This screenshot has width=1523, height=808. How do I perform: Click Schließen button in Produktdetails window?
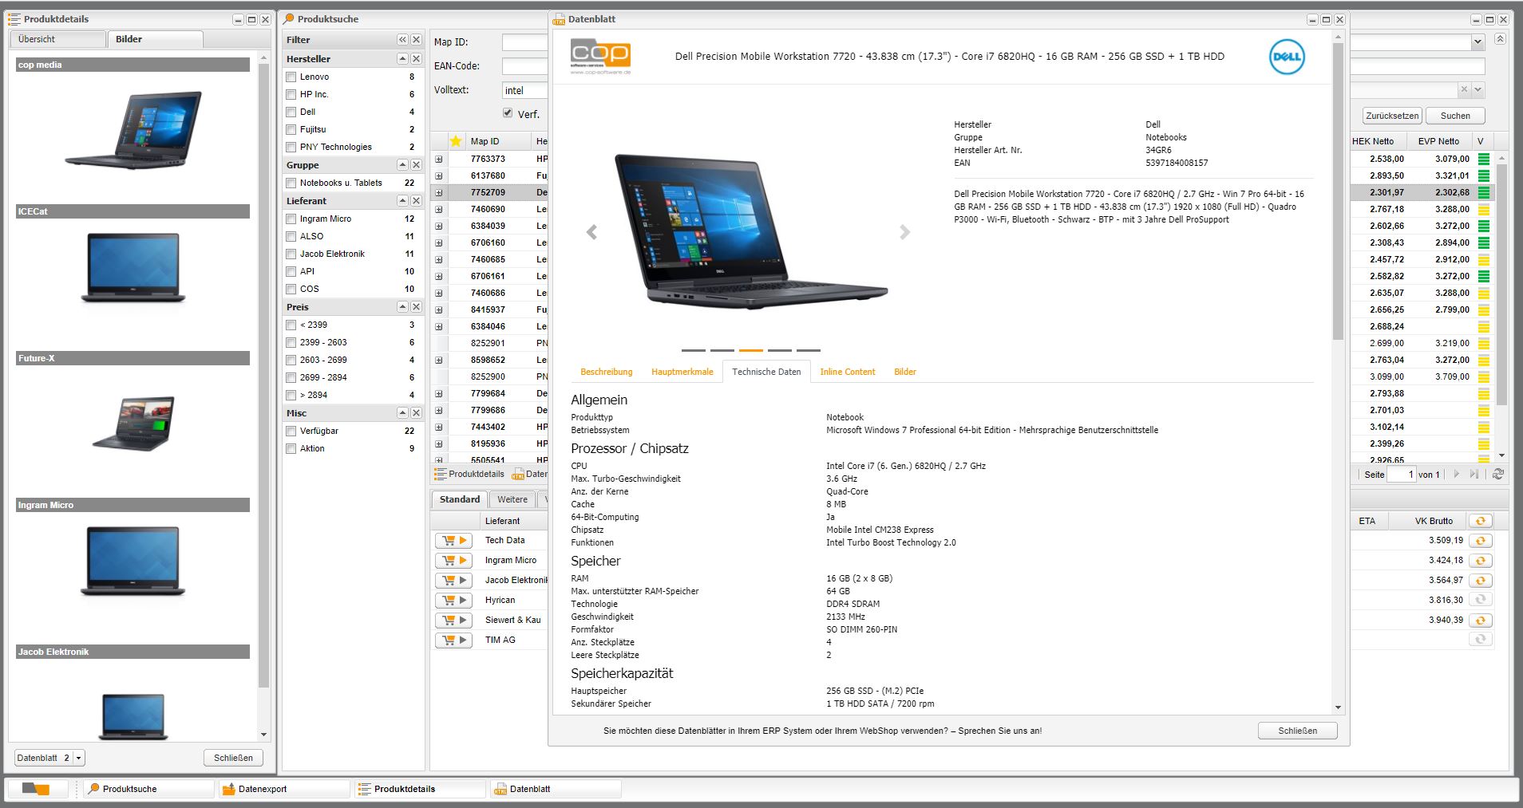click(x=233, y=758)
